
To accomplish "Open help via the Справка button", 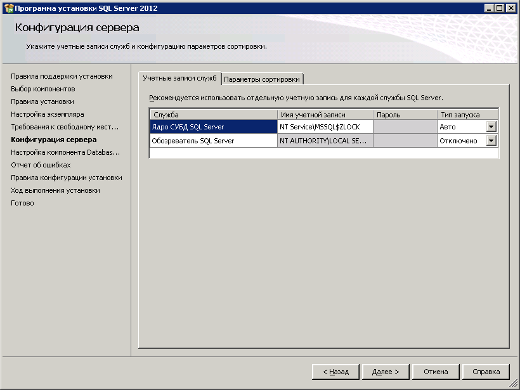I will (486, 372).
